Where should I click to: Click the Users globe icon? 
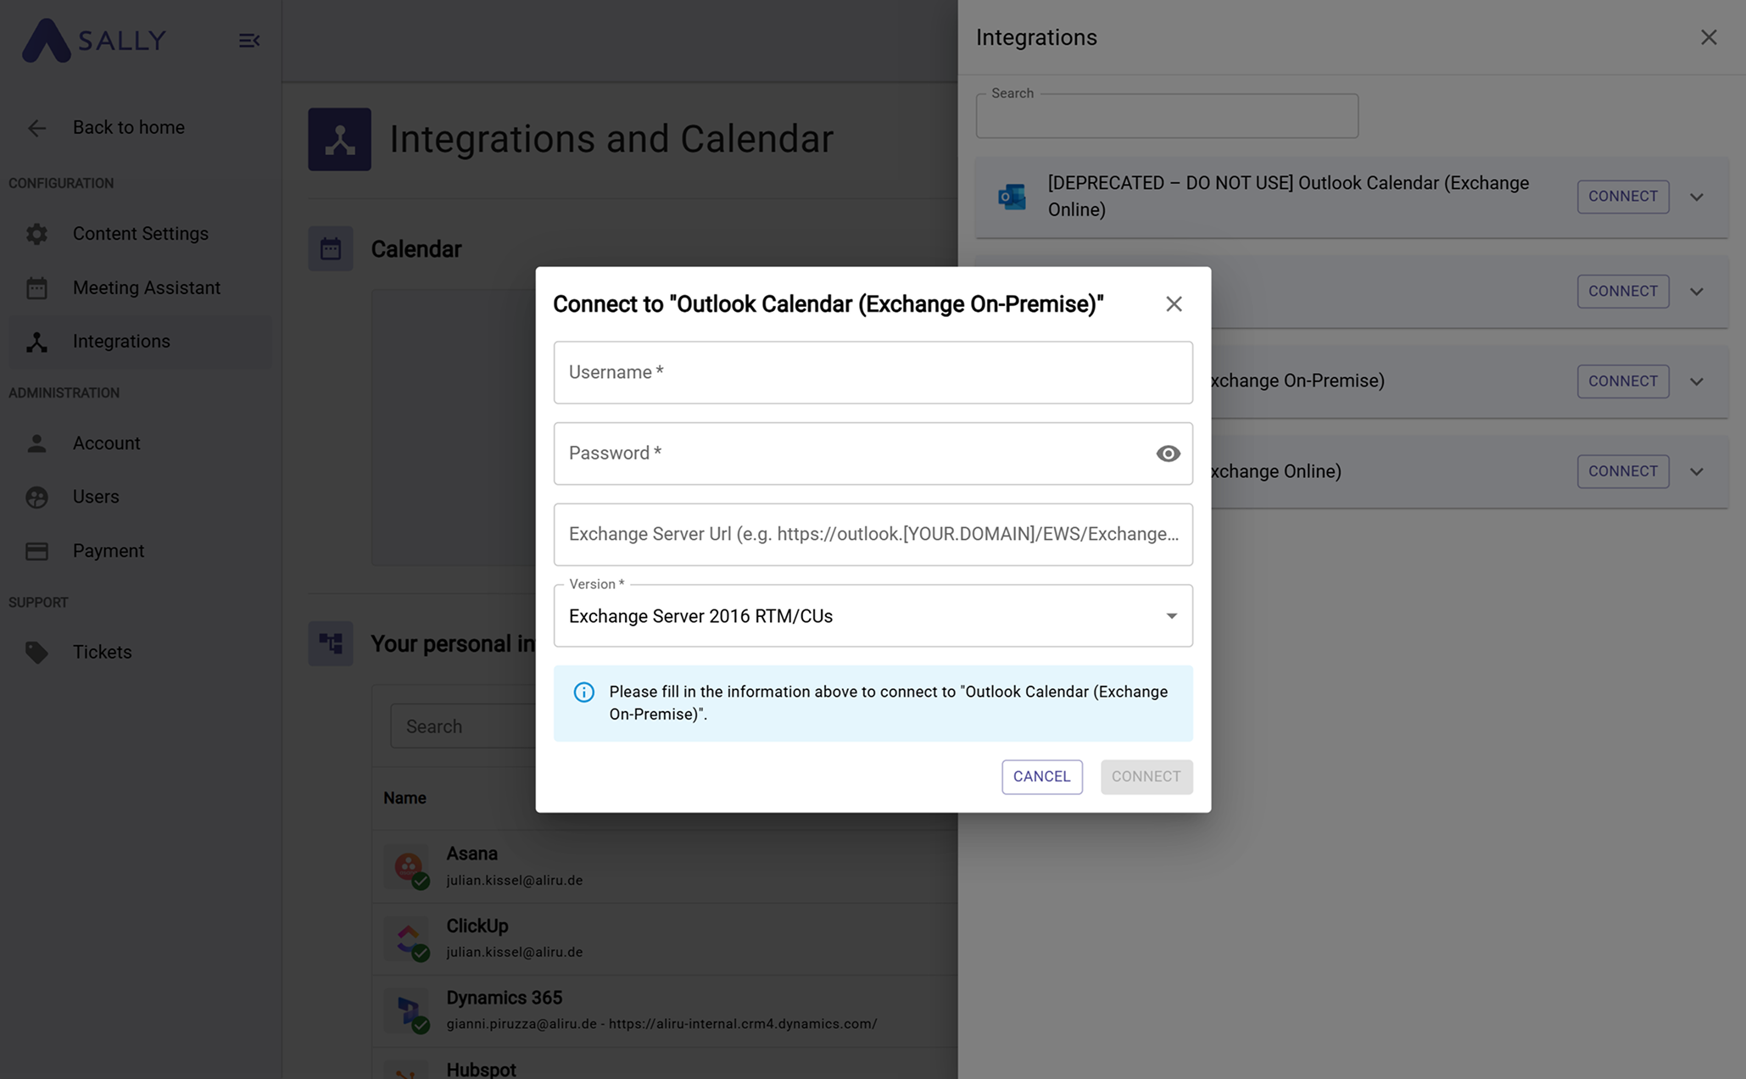click(36, 498)
